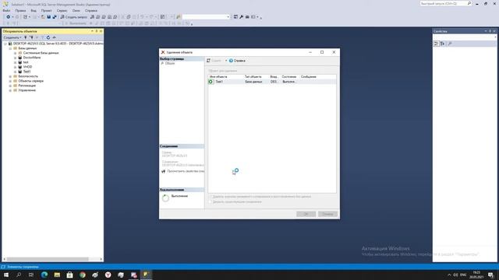Open notification center in system tray
The width and height of the screenshot is (499, 280).
tap(490, 275)
